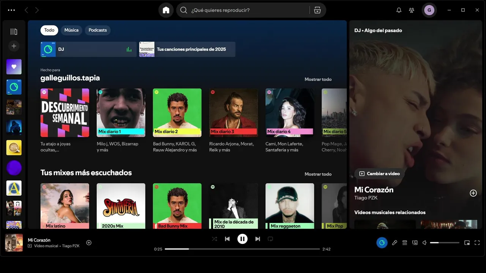Open the three-dot app menu
The image size is (486, 273).
[x=11, y=10]
